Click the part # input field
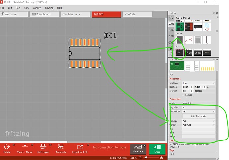Screen dimensions: 229x160 198,137
